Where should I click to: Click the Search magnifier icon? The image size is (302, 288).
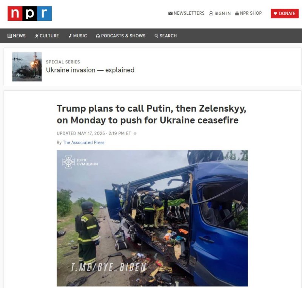tap(156, 36)
